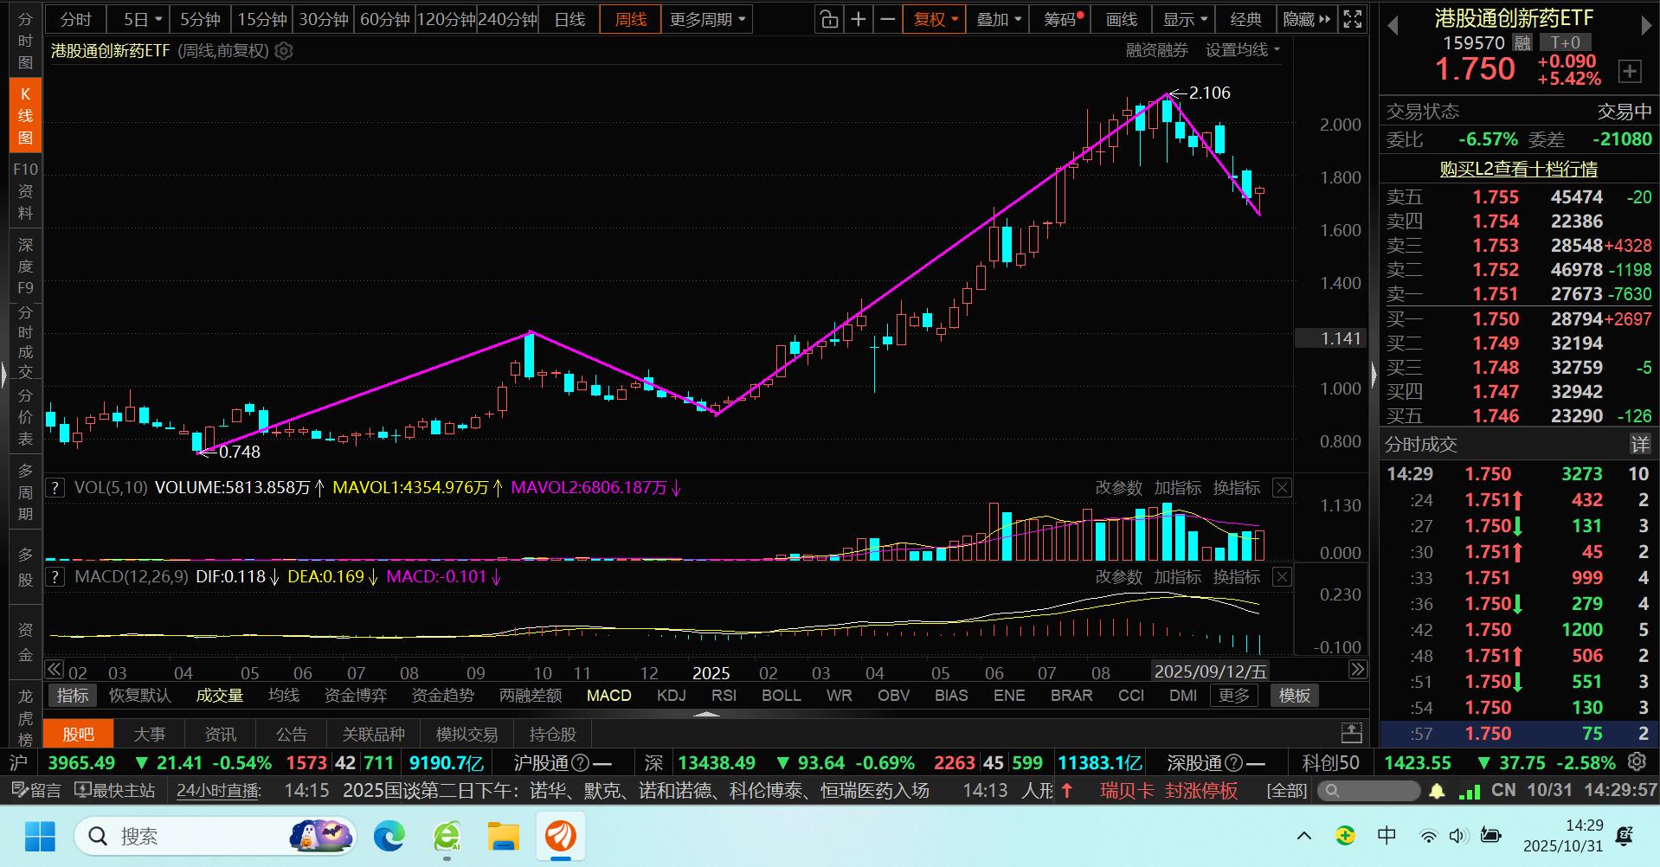Image resolution: width=1660 pixels, height=867 pixels.
Task: Open the 复权 dropdown
Action: 935,19
